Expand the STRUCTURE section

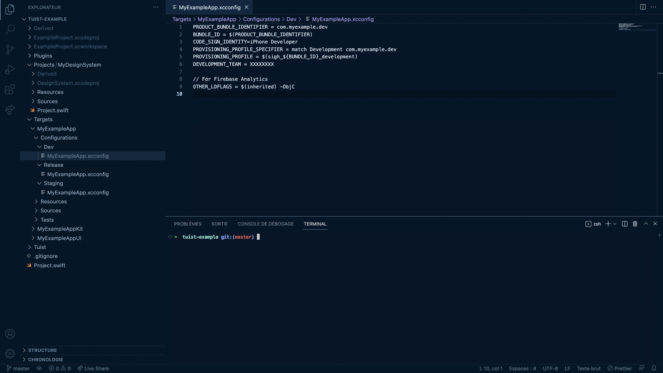[x=42, y=350]
